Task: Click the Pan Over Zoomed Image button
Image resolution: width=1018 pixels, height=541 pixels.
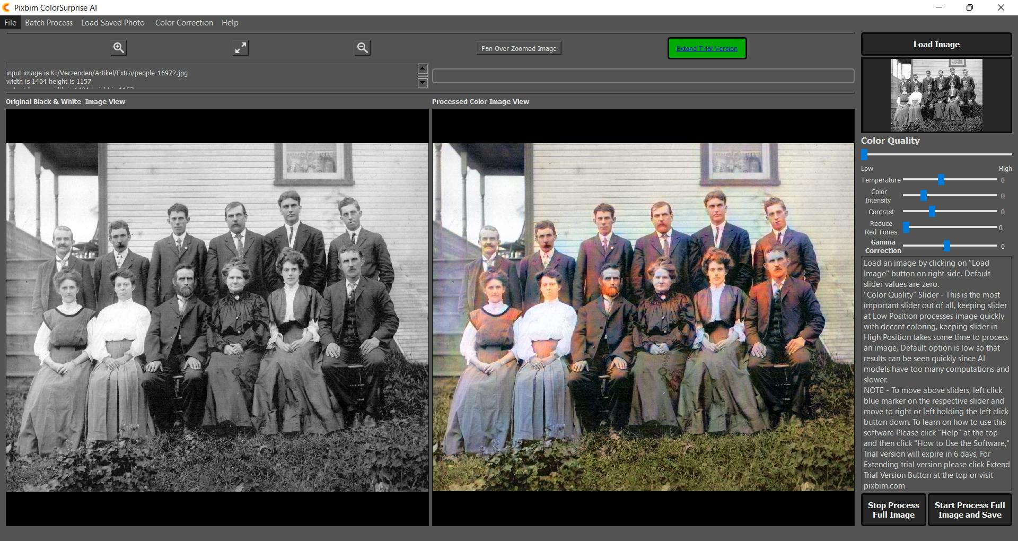Action: (x=519, y=48)
